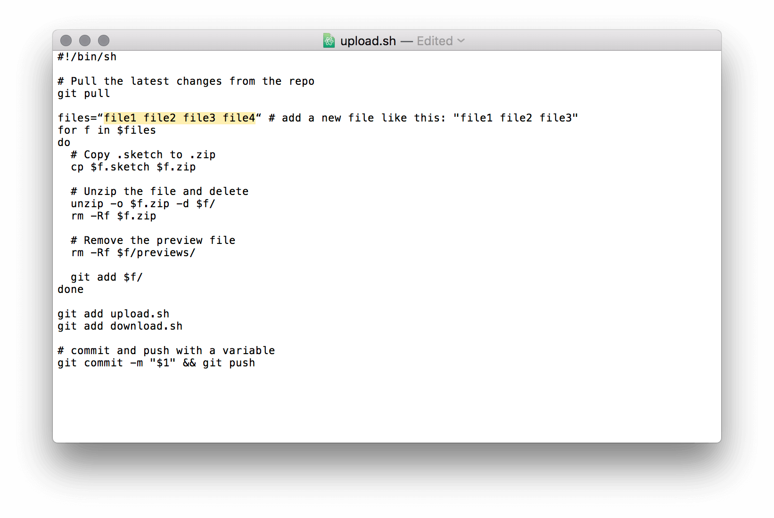The height and width of the screenshot is (518, 774).
Task: Click the commit and push comment
Action: pos(166,350)
